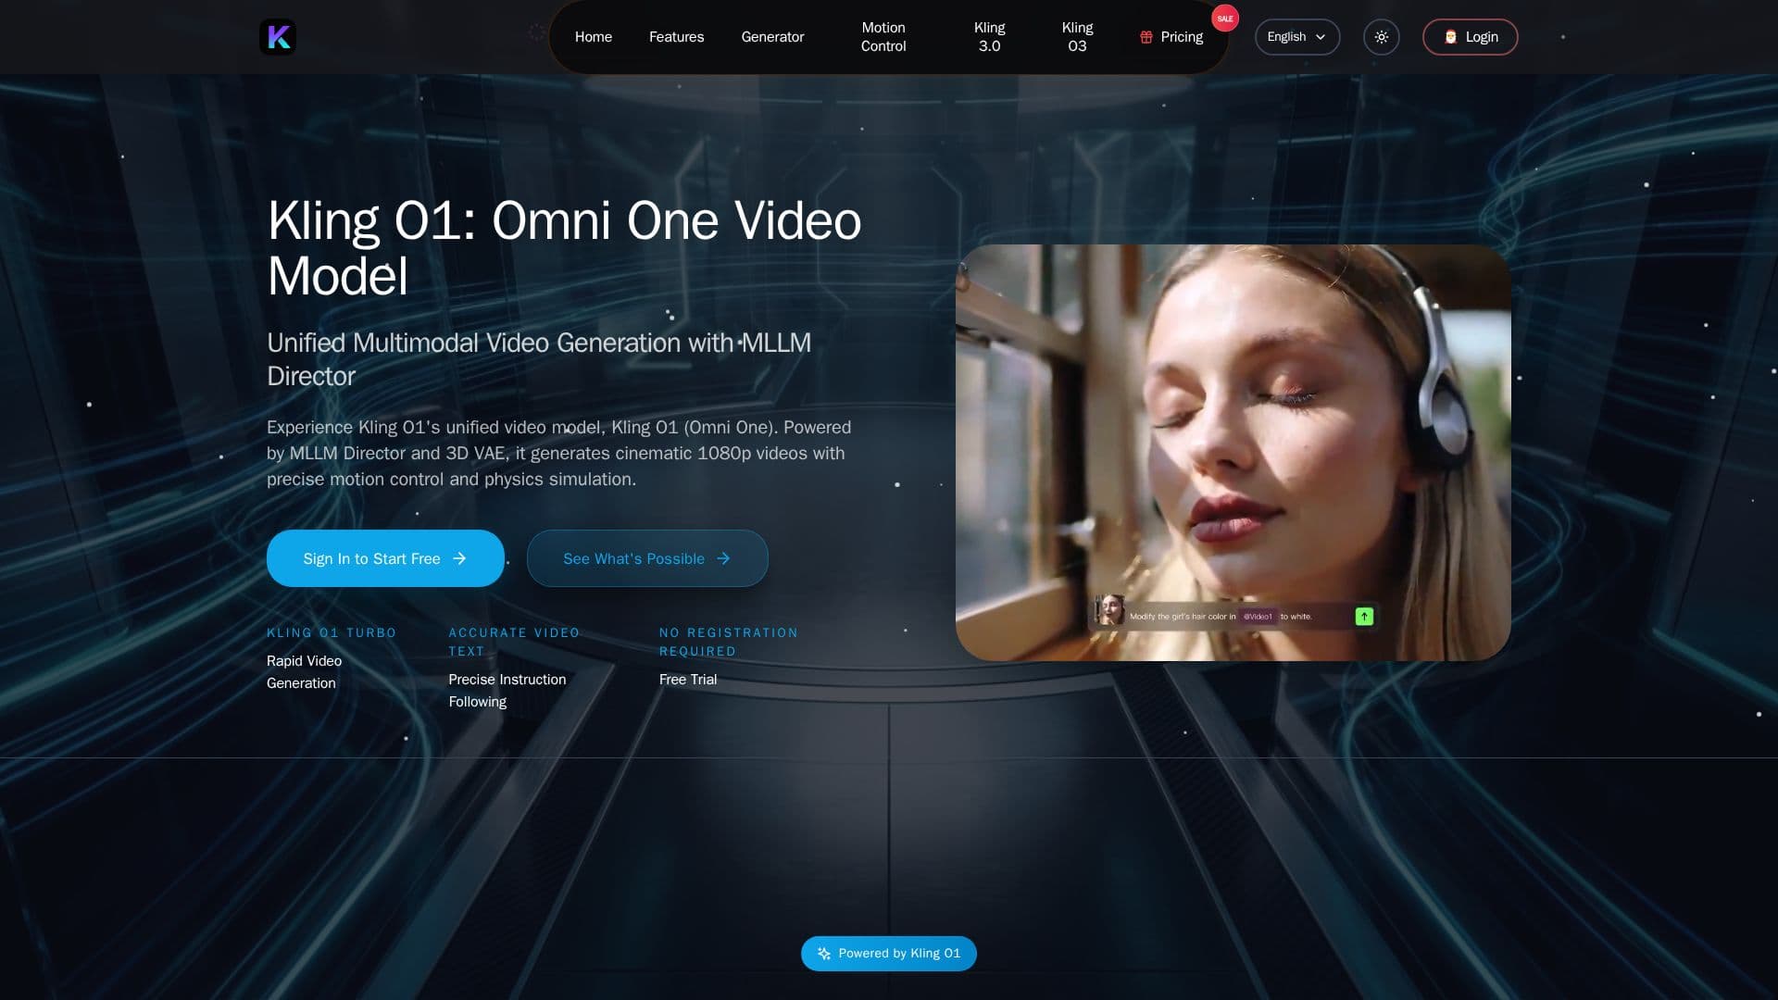Open the Home nav item
Viewport: 1778px width, 1000px height.
(x=593, y=37)
